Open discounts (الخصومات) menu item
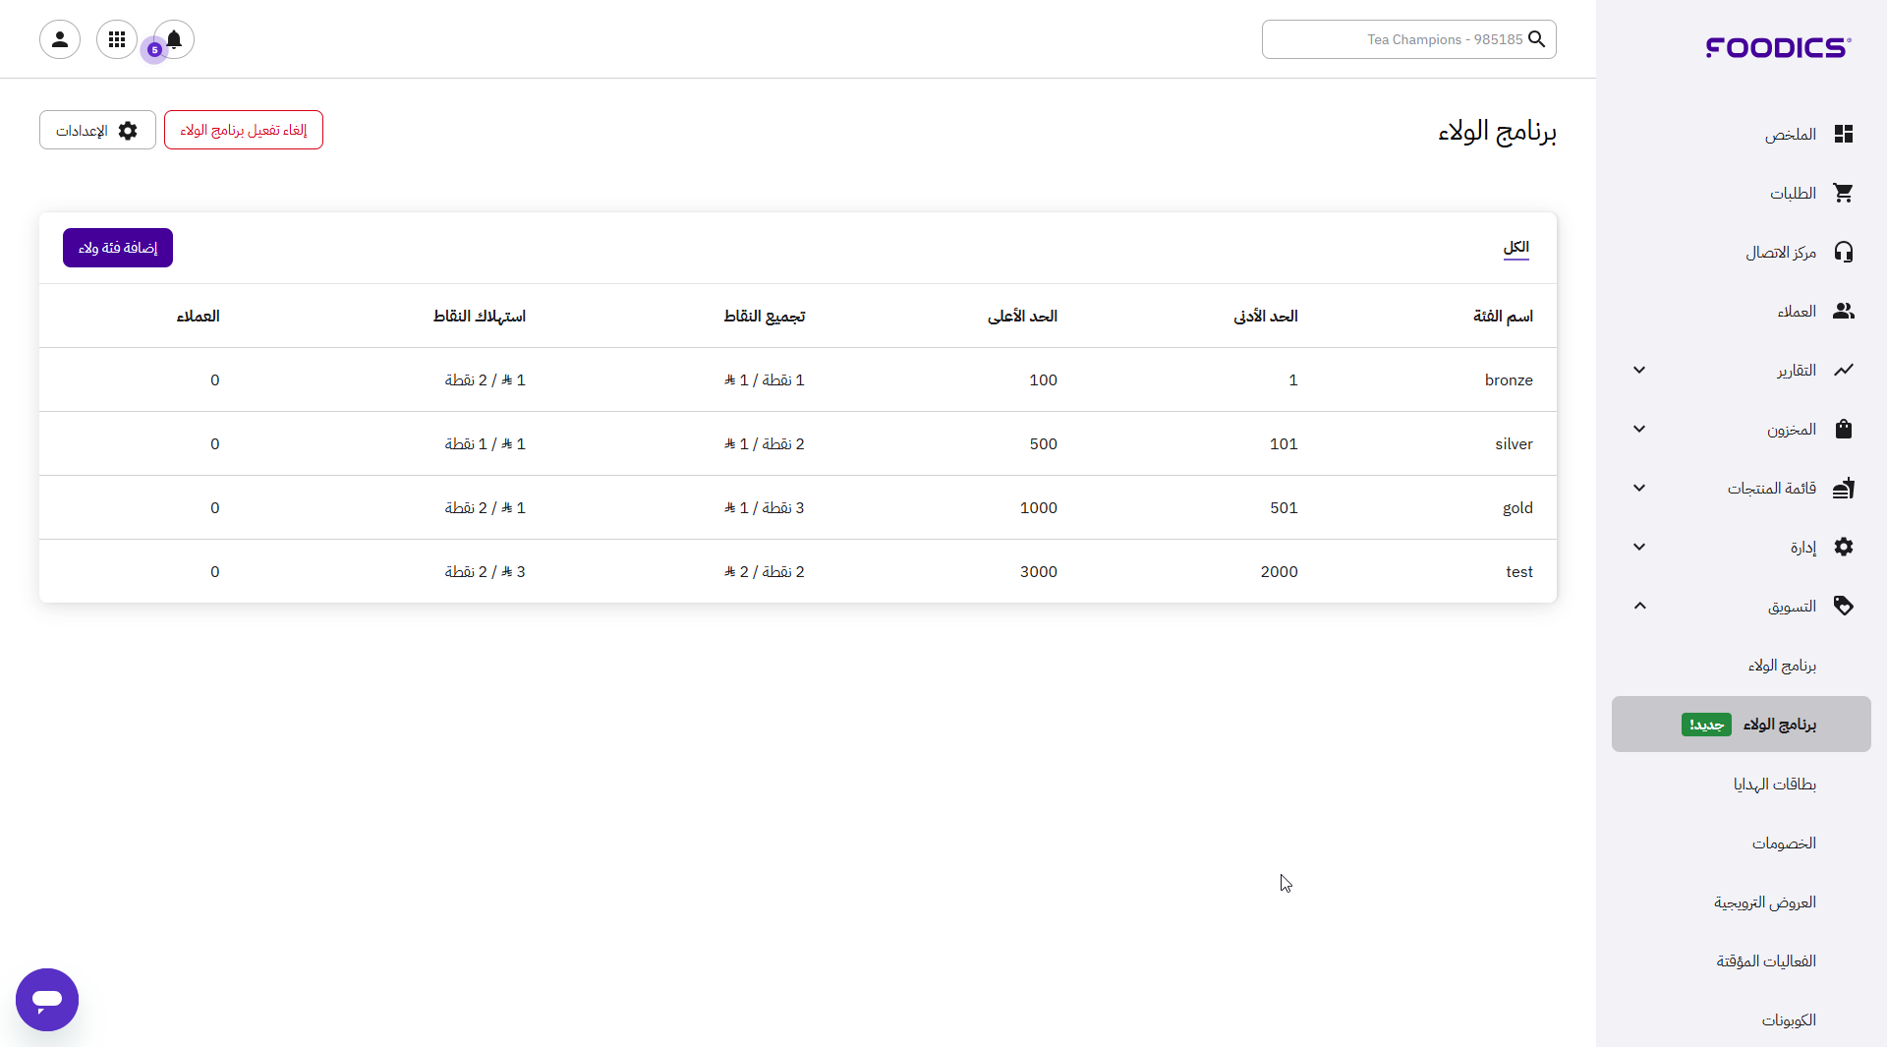 [x=1783, y=843]
